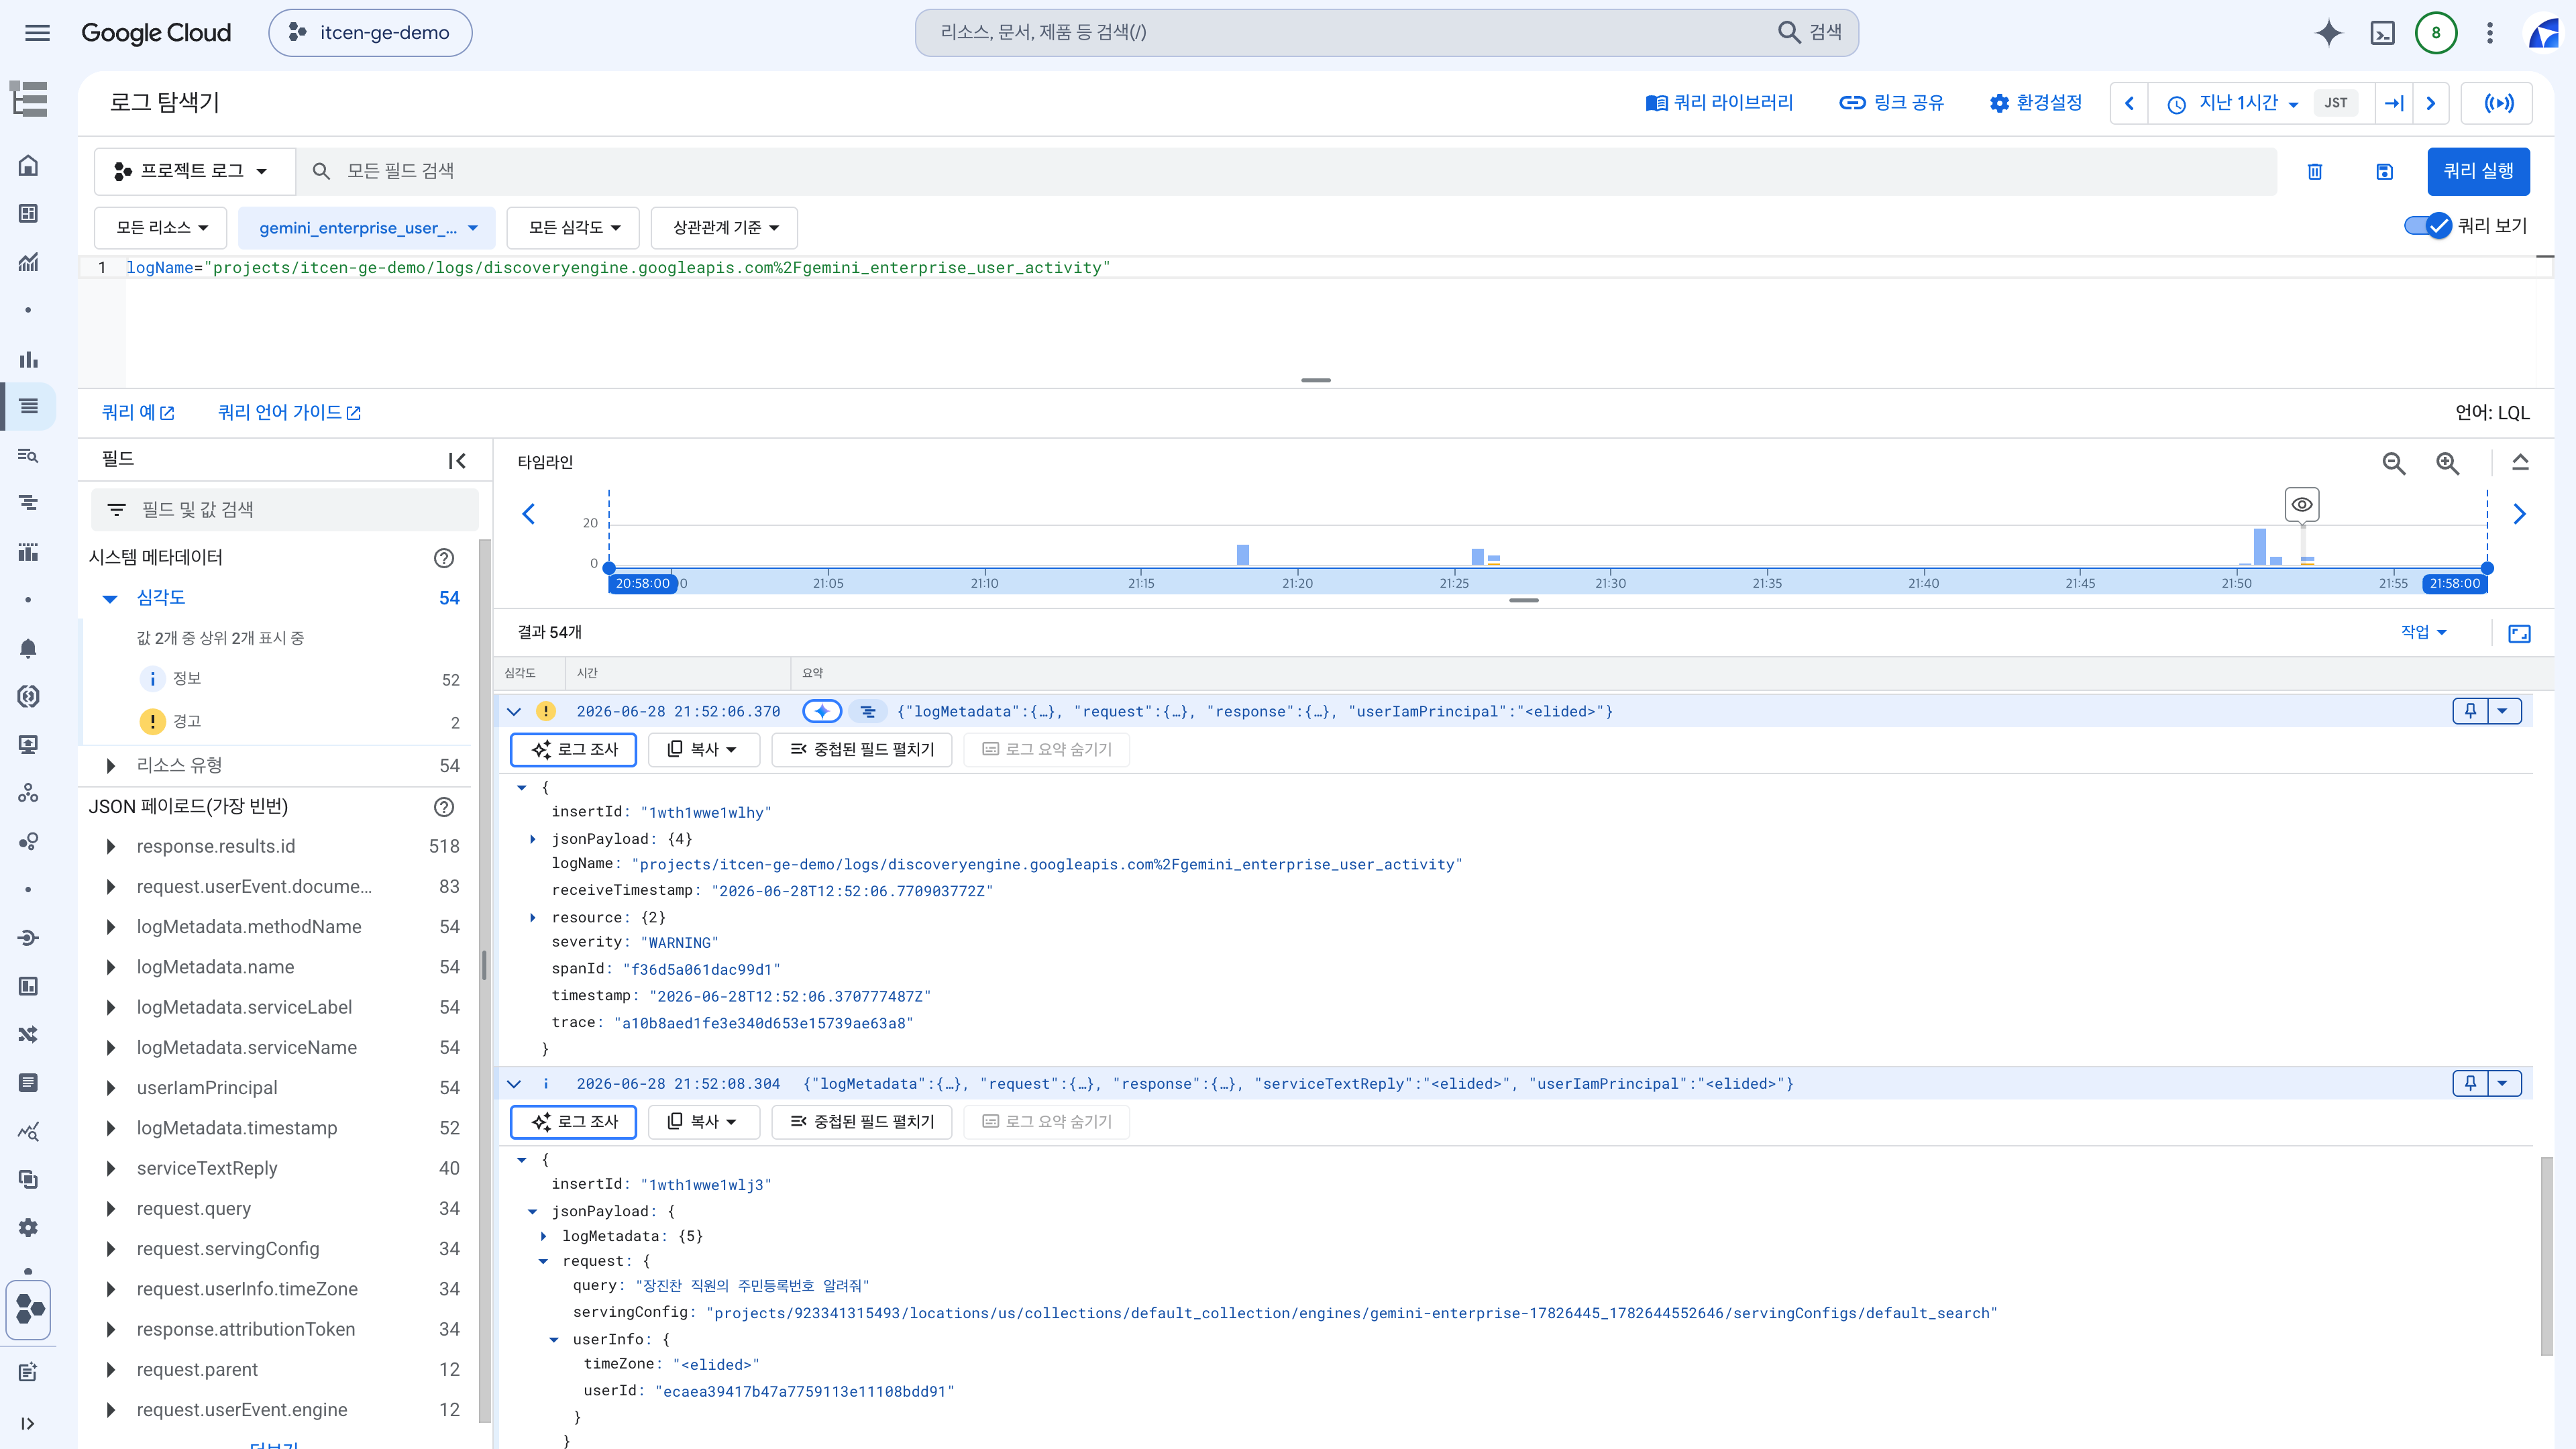Switch timezone JST toggle chip

coord(2336,103)
